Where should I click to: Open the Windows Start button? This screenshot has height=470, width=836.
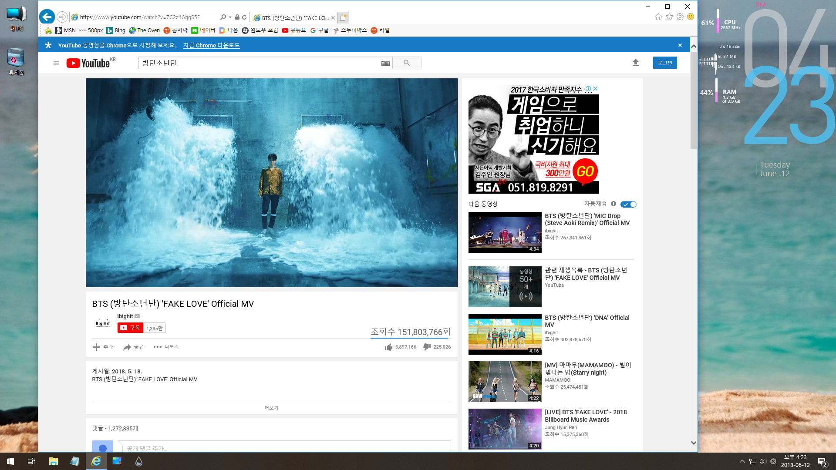point(10,461)
